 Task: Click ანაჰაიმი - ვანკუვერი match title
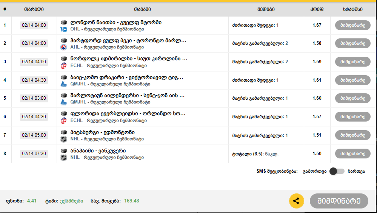pos(98,151)
